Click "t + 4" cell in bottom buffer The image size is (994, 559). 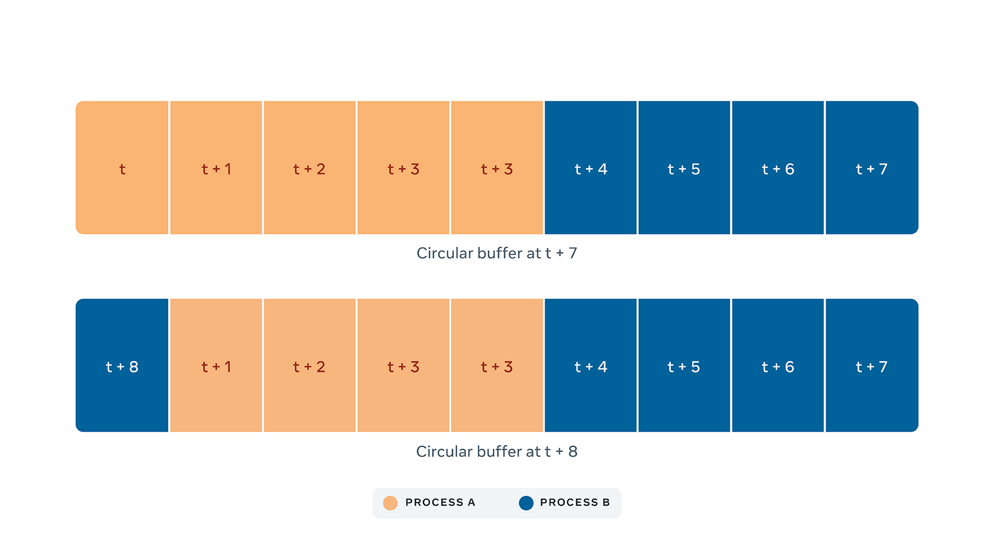pyautogui.click(x=591, y=365)
